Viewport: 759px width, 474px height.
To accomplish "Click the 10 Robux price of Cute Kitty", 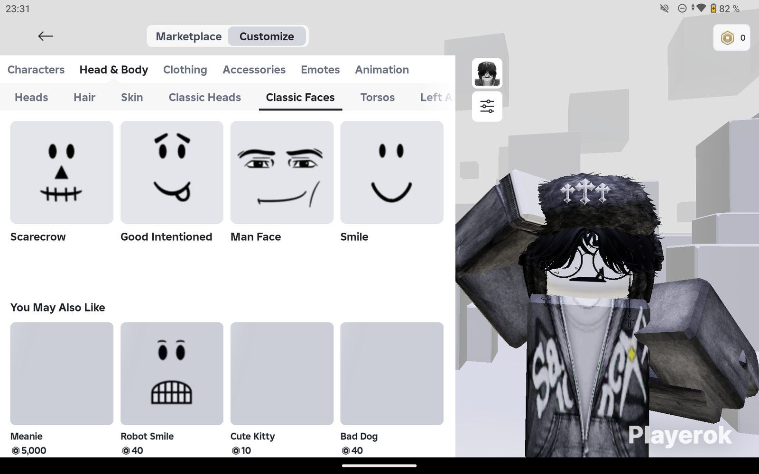I will 241,450.
